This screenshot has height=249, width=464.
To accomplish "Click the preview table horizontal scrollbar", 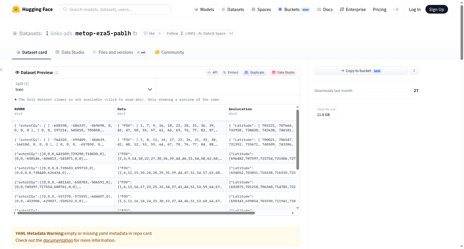I will tap(136, 213).
